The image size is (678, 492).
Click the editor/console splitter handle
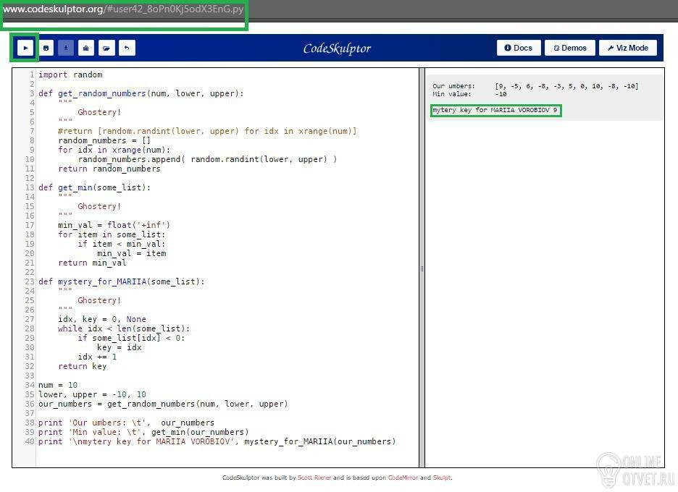point(422,268)
